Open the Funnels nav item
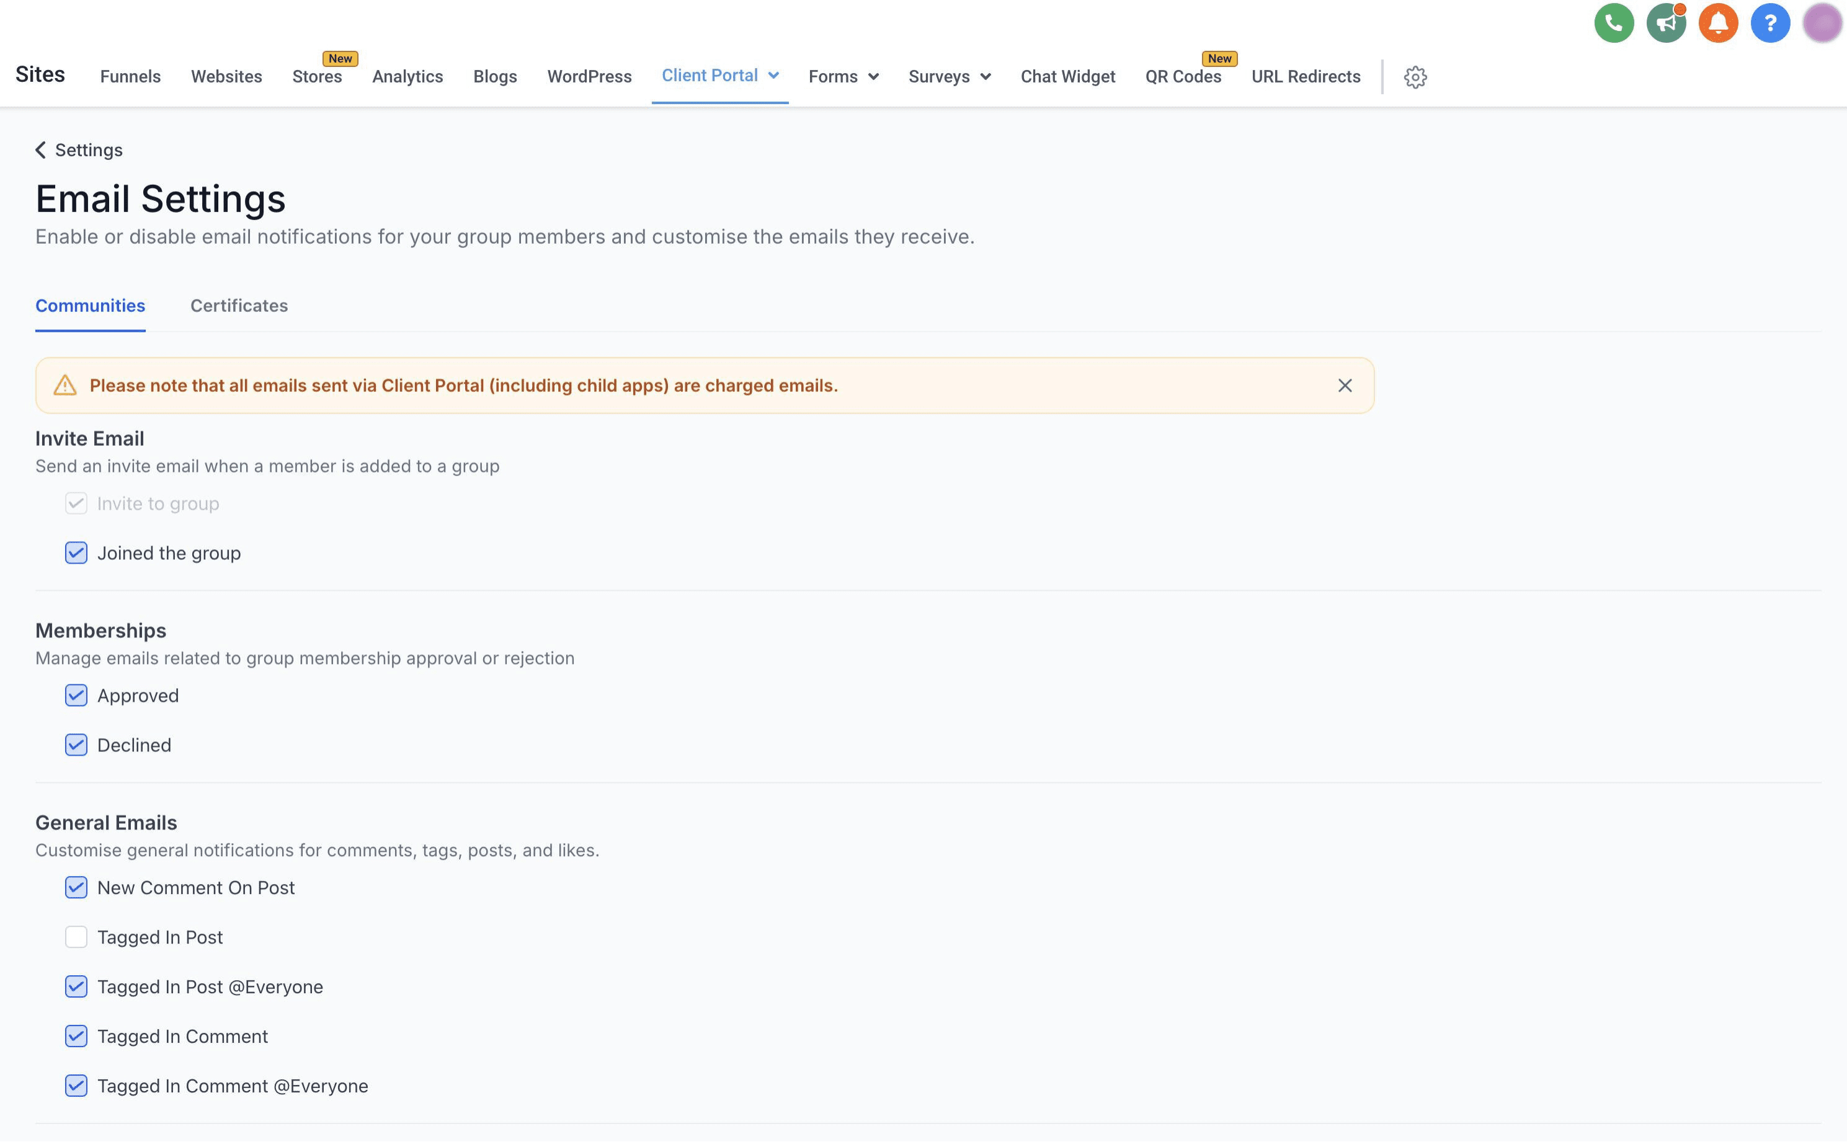 click(131, 76)
